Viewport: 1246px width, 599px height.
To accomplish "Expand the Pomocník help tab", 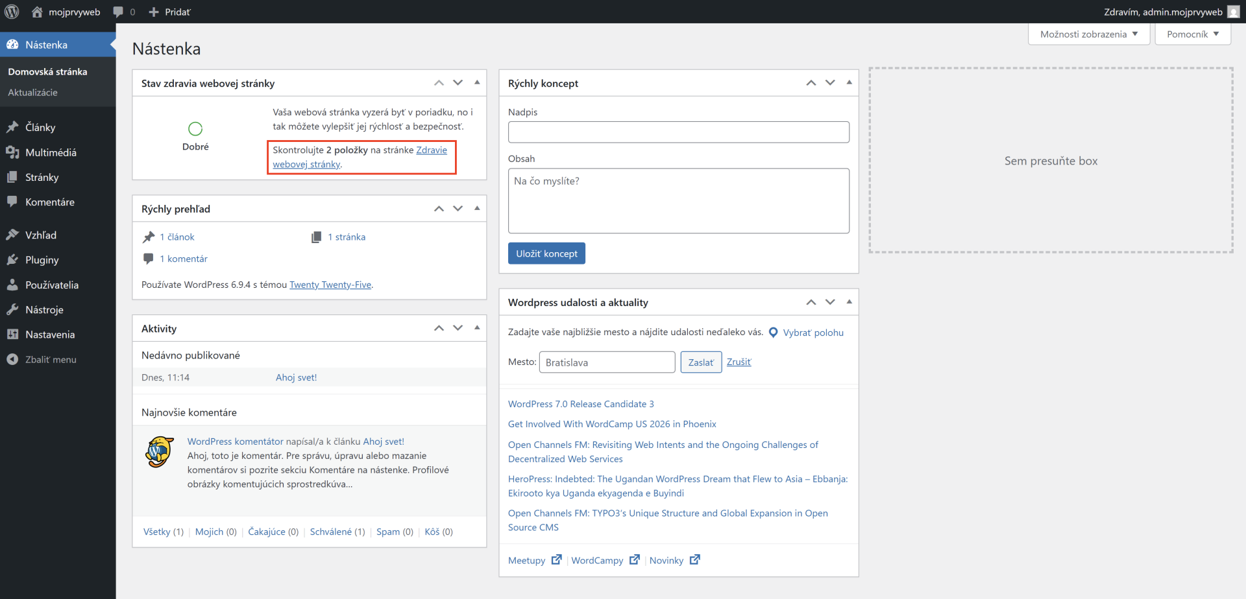I will point(1193,34).
